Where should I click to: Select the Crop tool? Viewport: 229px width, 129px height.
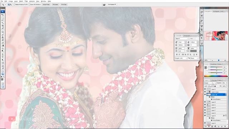[x=3, y=26]
